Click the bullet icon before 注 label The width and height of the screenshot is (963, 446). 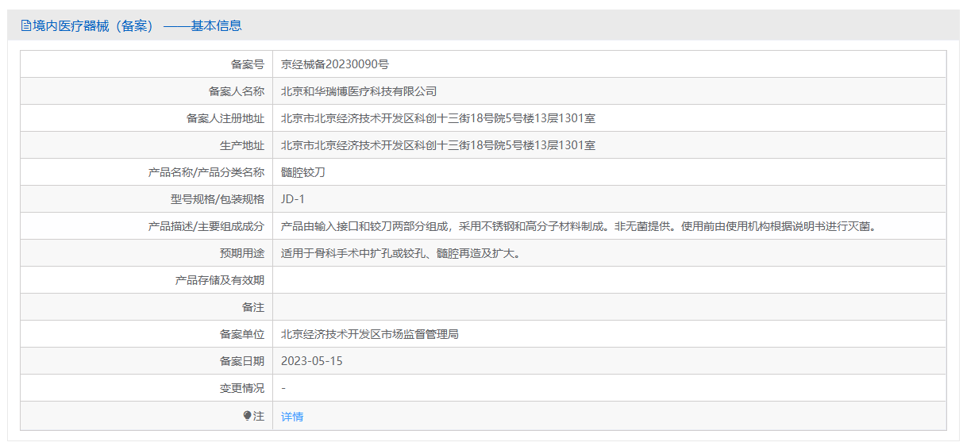pos(248,416)
